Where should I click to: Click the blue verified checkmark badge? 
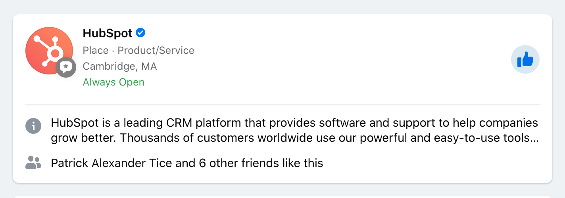140,33
